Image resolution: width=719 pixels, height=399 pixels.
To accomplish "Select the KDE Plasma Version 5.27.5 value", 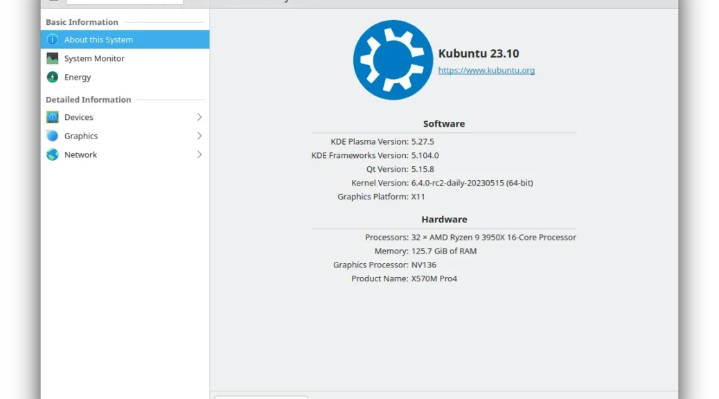I will click(423, 142).
